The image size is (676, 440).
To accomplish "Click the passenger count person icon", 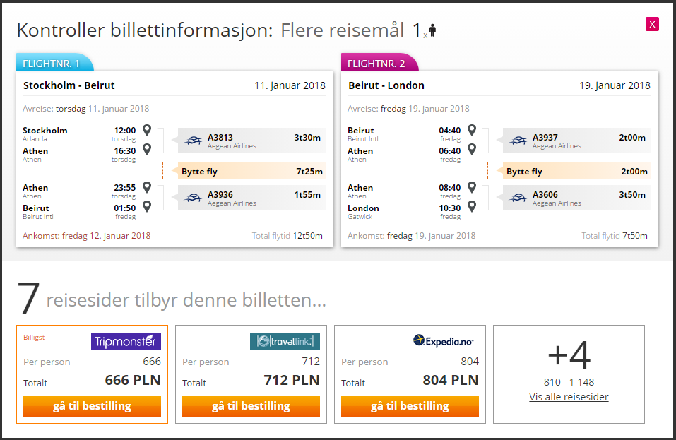I will click(x=432, y=30).
